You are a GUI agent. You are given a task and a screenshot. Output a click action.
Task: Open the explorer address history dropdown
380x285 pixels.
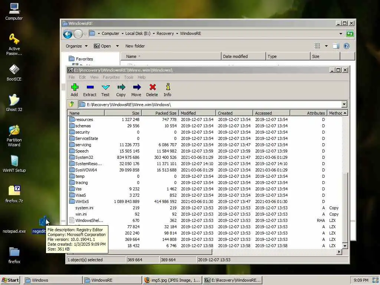341,34
